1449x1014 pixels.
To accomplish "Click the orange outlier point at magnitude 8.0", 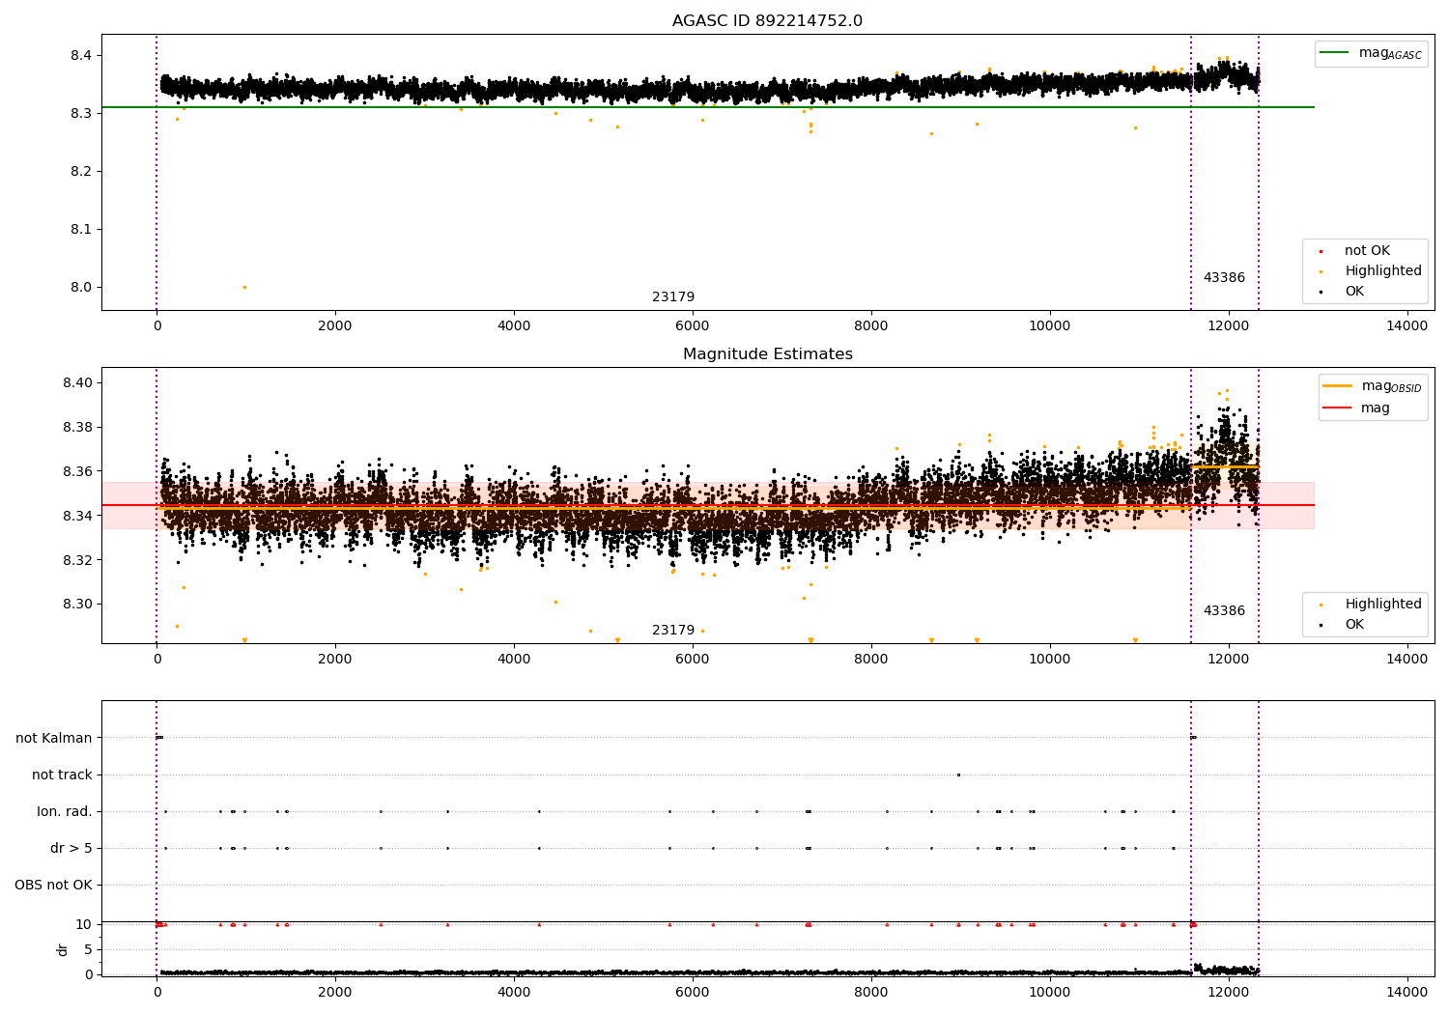I will point(244,287).
